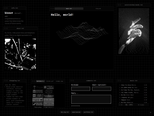The height and width of the screenshot is (116, 154).
Task: Open portfolio.txt from the bottom dock
Action: 88,112
